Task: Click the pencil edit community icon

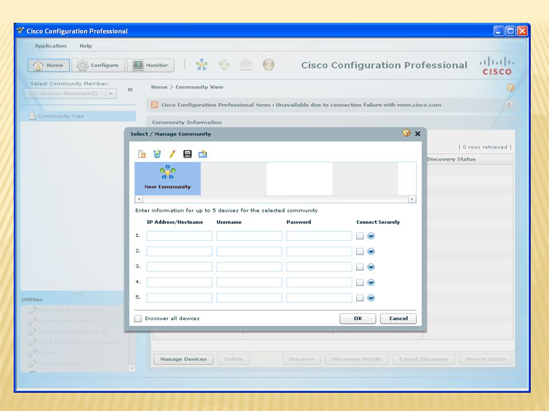Action: pyautogui.click(x=172, y=154)
